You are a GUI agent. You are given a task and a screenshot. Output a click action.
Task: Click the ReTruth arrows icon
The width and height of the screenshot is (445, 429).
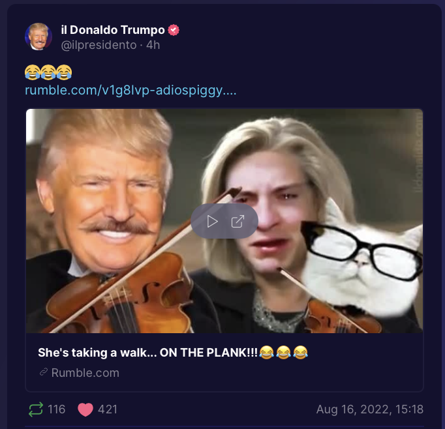(36, 409)
